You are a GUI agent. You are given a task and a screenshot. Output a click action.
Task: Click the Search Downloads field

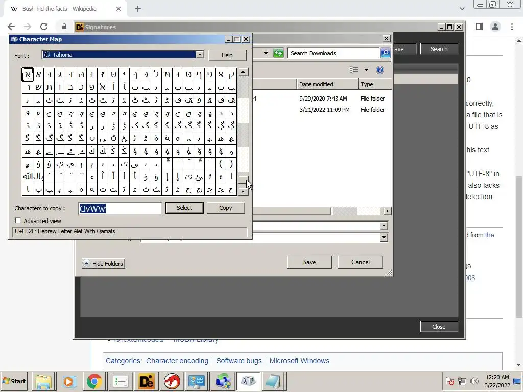pos(333,53)
